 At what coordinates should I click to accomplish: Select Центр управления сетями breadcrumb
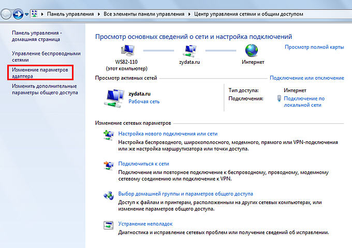tap(248, 14)
